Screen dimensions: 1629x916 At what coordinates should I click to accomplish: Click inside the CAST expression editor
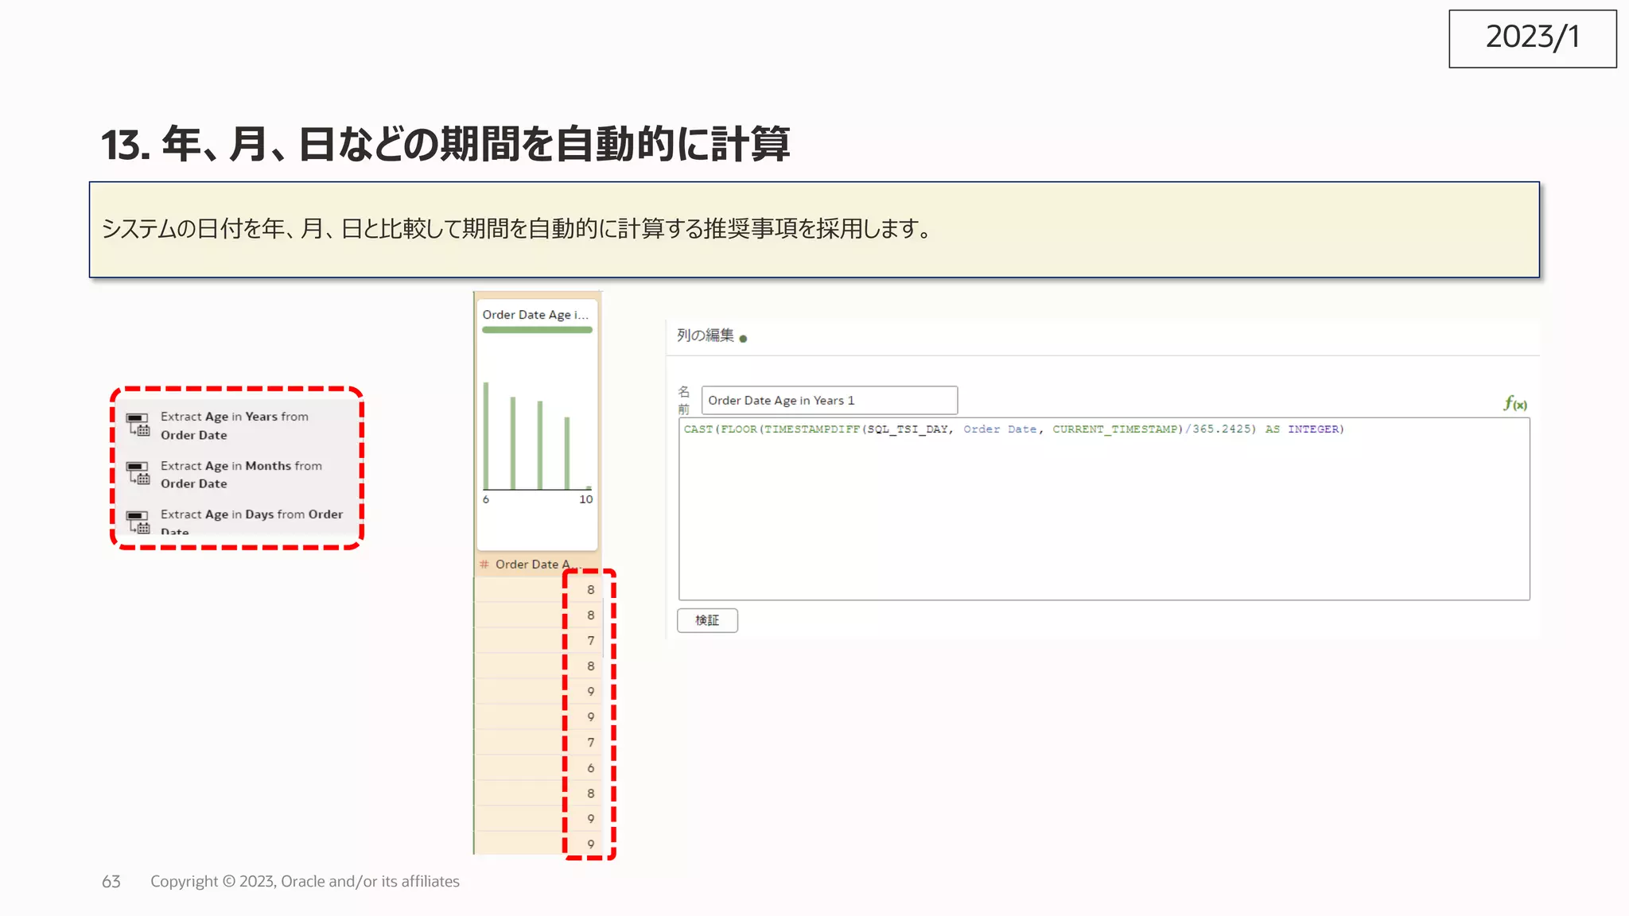[1104, 509]
